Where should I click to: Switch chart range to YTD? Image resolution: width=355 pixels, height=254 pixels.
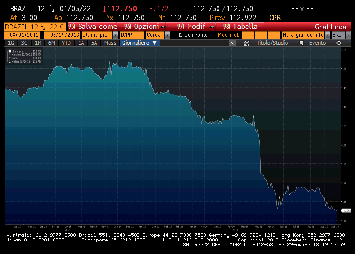coord(66,43)
